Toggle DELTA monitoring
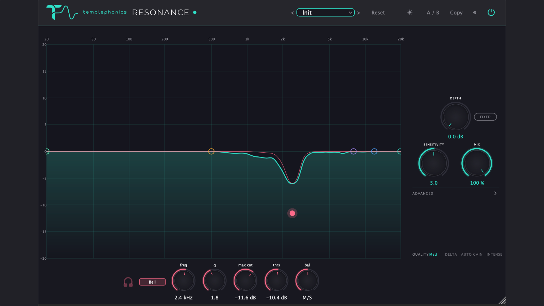The width and height of the screenshot is (544, 306). click(x=451, y=254)
